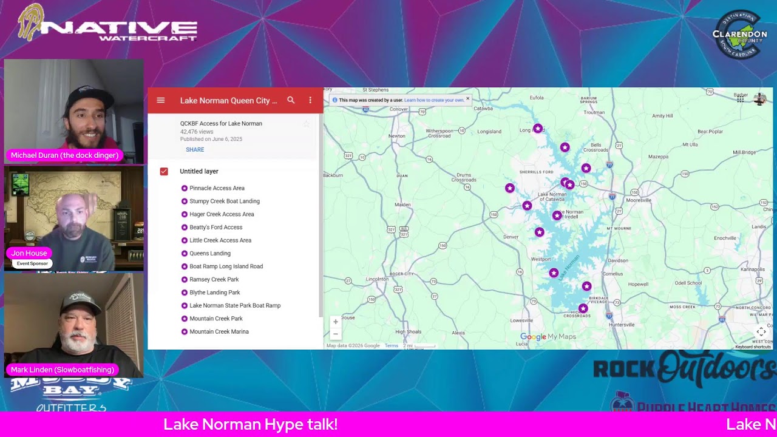Click Mark Linden's webcam feed
Screen dimensions: 777x437
pyautogui.click(x=74, y=326)
